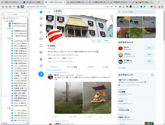
Task: Click Twitter extension icon in browser toolbar
Action: [x=144, y=7]
